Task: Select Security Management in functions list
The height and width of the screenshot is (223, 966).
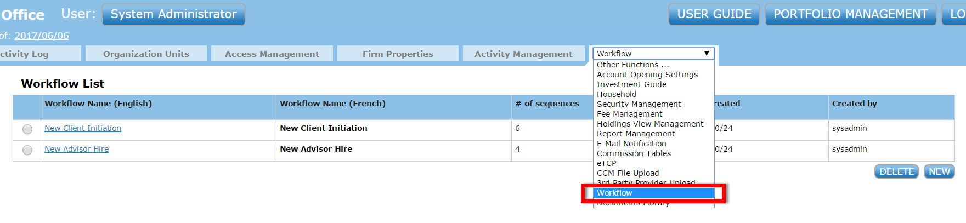Action: click(639, 104)
